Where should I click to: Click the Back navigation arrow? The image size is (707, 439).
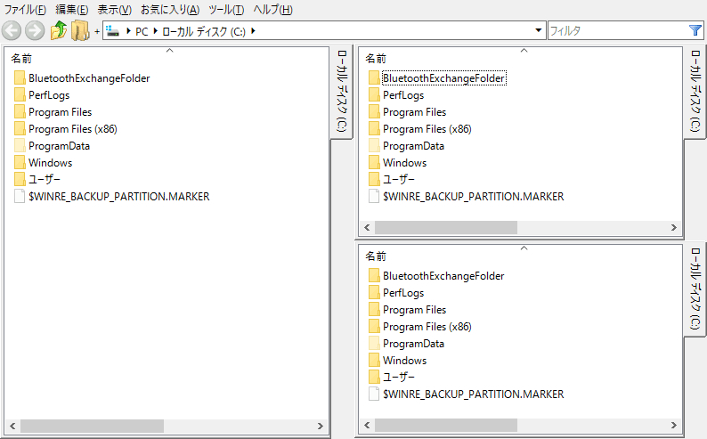12,31
